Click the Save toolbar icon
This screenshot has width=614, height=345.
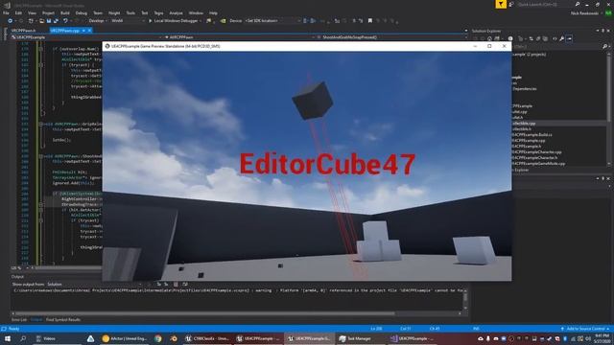click(x=49, y=21)
